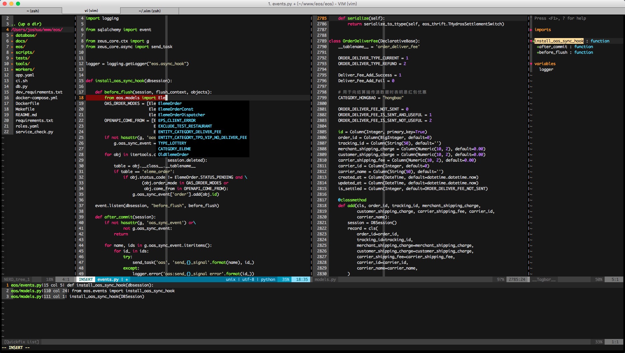
Task: Click the __Tagbar__ status line label
Action: 544,280
